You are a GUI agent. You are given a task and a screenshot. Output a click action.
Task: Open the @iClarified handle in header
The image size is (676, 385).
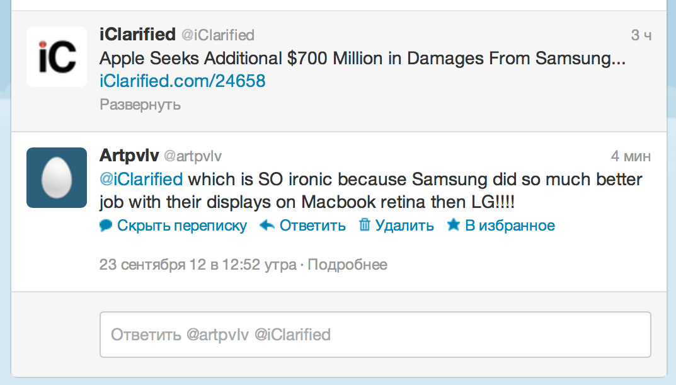218,35
